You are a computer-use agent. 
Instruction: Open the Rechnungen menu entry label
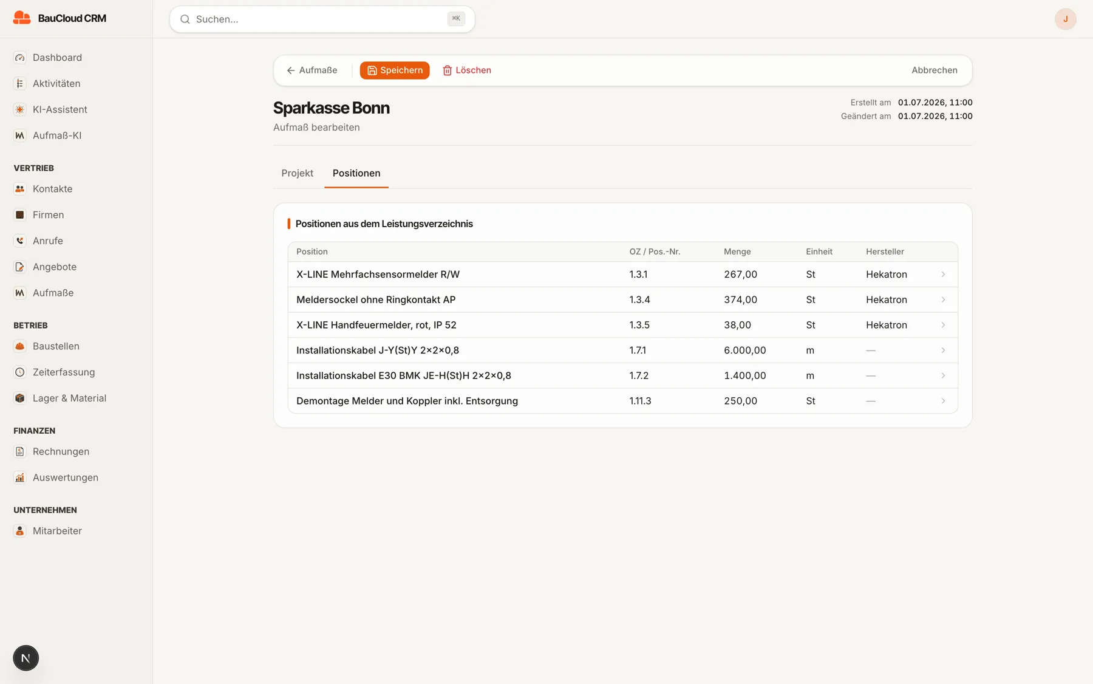pos(61,452)
